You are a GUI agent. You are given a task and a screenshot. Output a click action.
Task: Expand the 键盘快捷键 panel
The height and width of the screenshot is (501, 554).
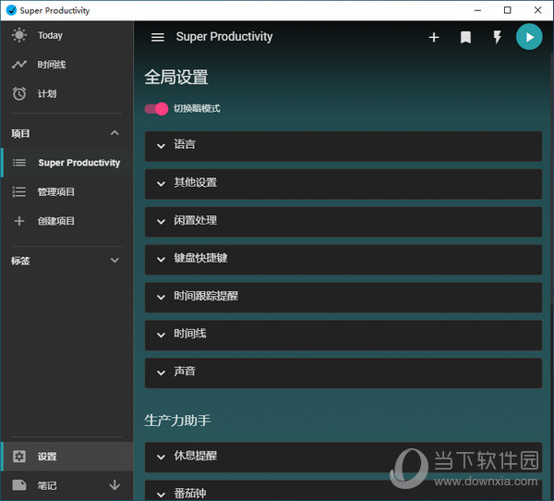tap(343, 260)
